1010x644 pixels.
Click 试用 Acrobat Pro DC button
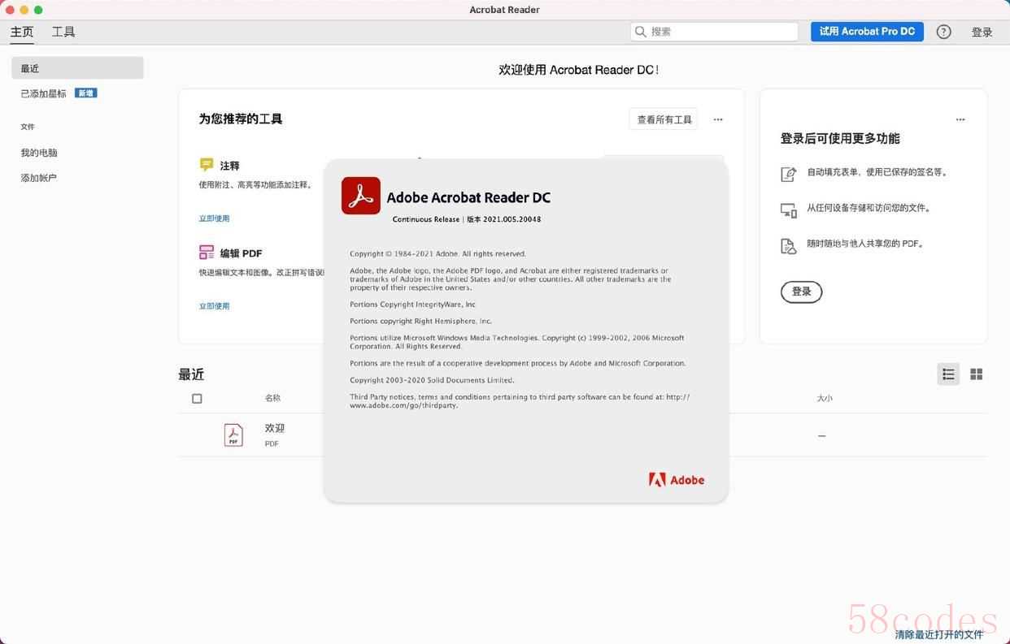pos(867,32)
